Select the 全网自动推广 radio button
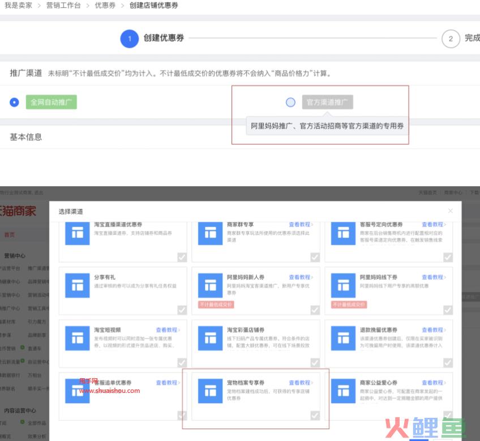The width and height of the screenshot is (480, 441). pyautogui.click(x=14, y=102)
